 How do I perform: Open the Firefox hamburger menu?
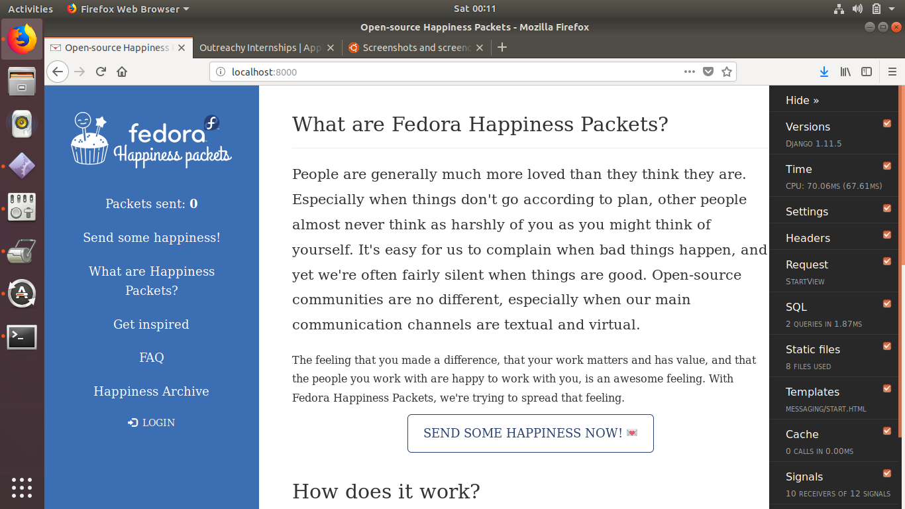pyautogui.click(x=892, y=72)
